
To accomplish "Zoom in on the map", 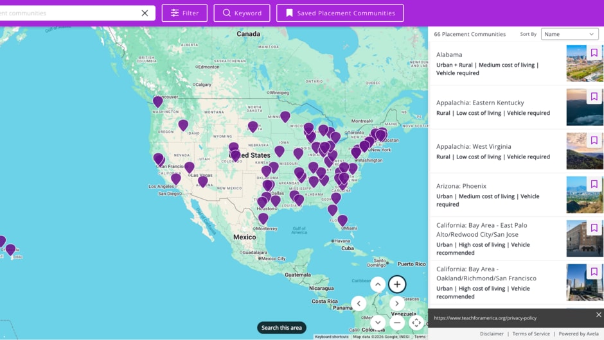I will 397,284.
